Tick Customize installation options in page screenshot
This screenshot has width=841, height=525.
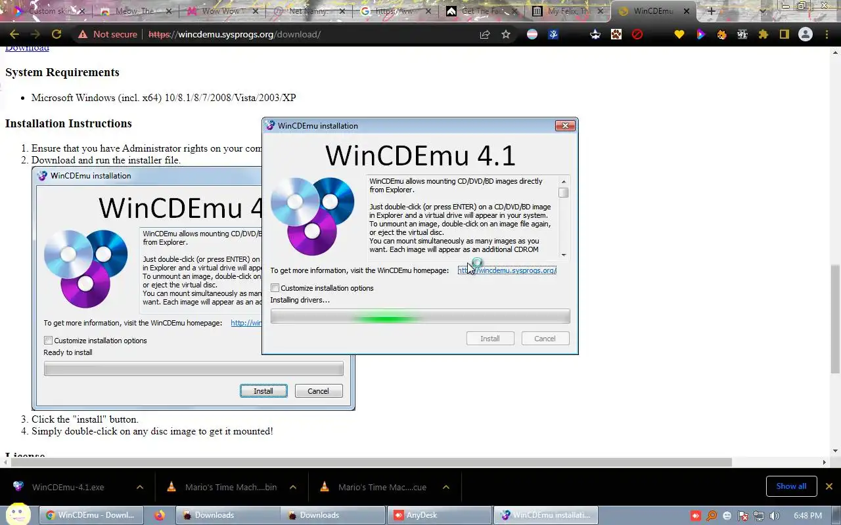[x=48, y=341]
